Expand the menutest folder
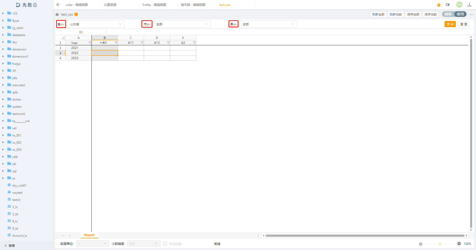Screen dimensions: 476x250 3,85
